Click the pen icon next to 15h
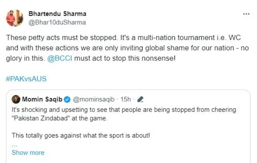Image resolution: width=257 pixels, height=163 pixels. (141, 99)
